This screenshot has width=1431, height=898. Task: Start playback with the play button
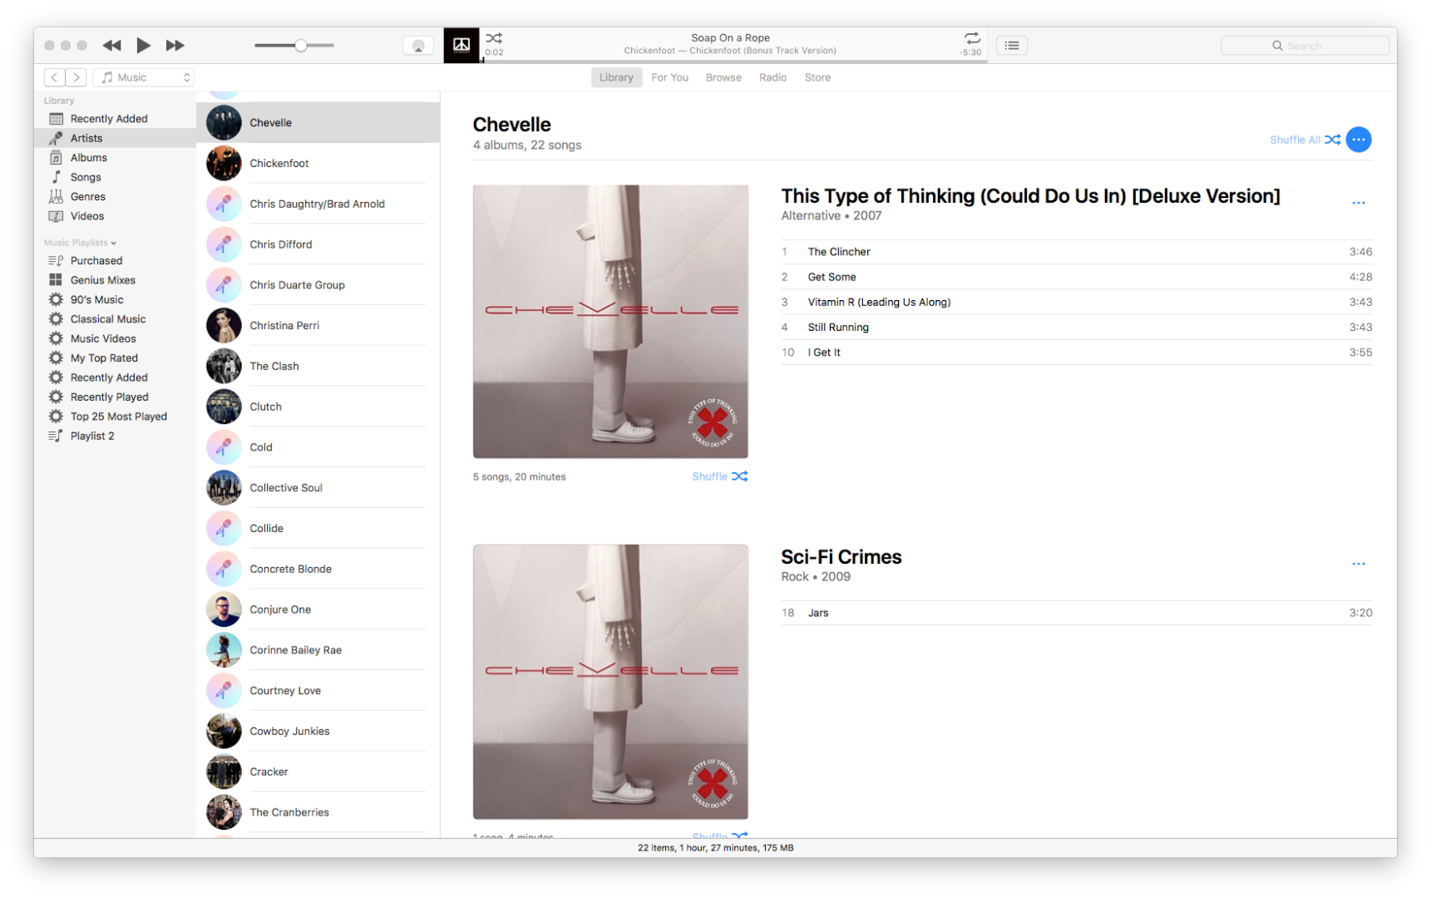pyautogui.click(x=143, y=45)
